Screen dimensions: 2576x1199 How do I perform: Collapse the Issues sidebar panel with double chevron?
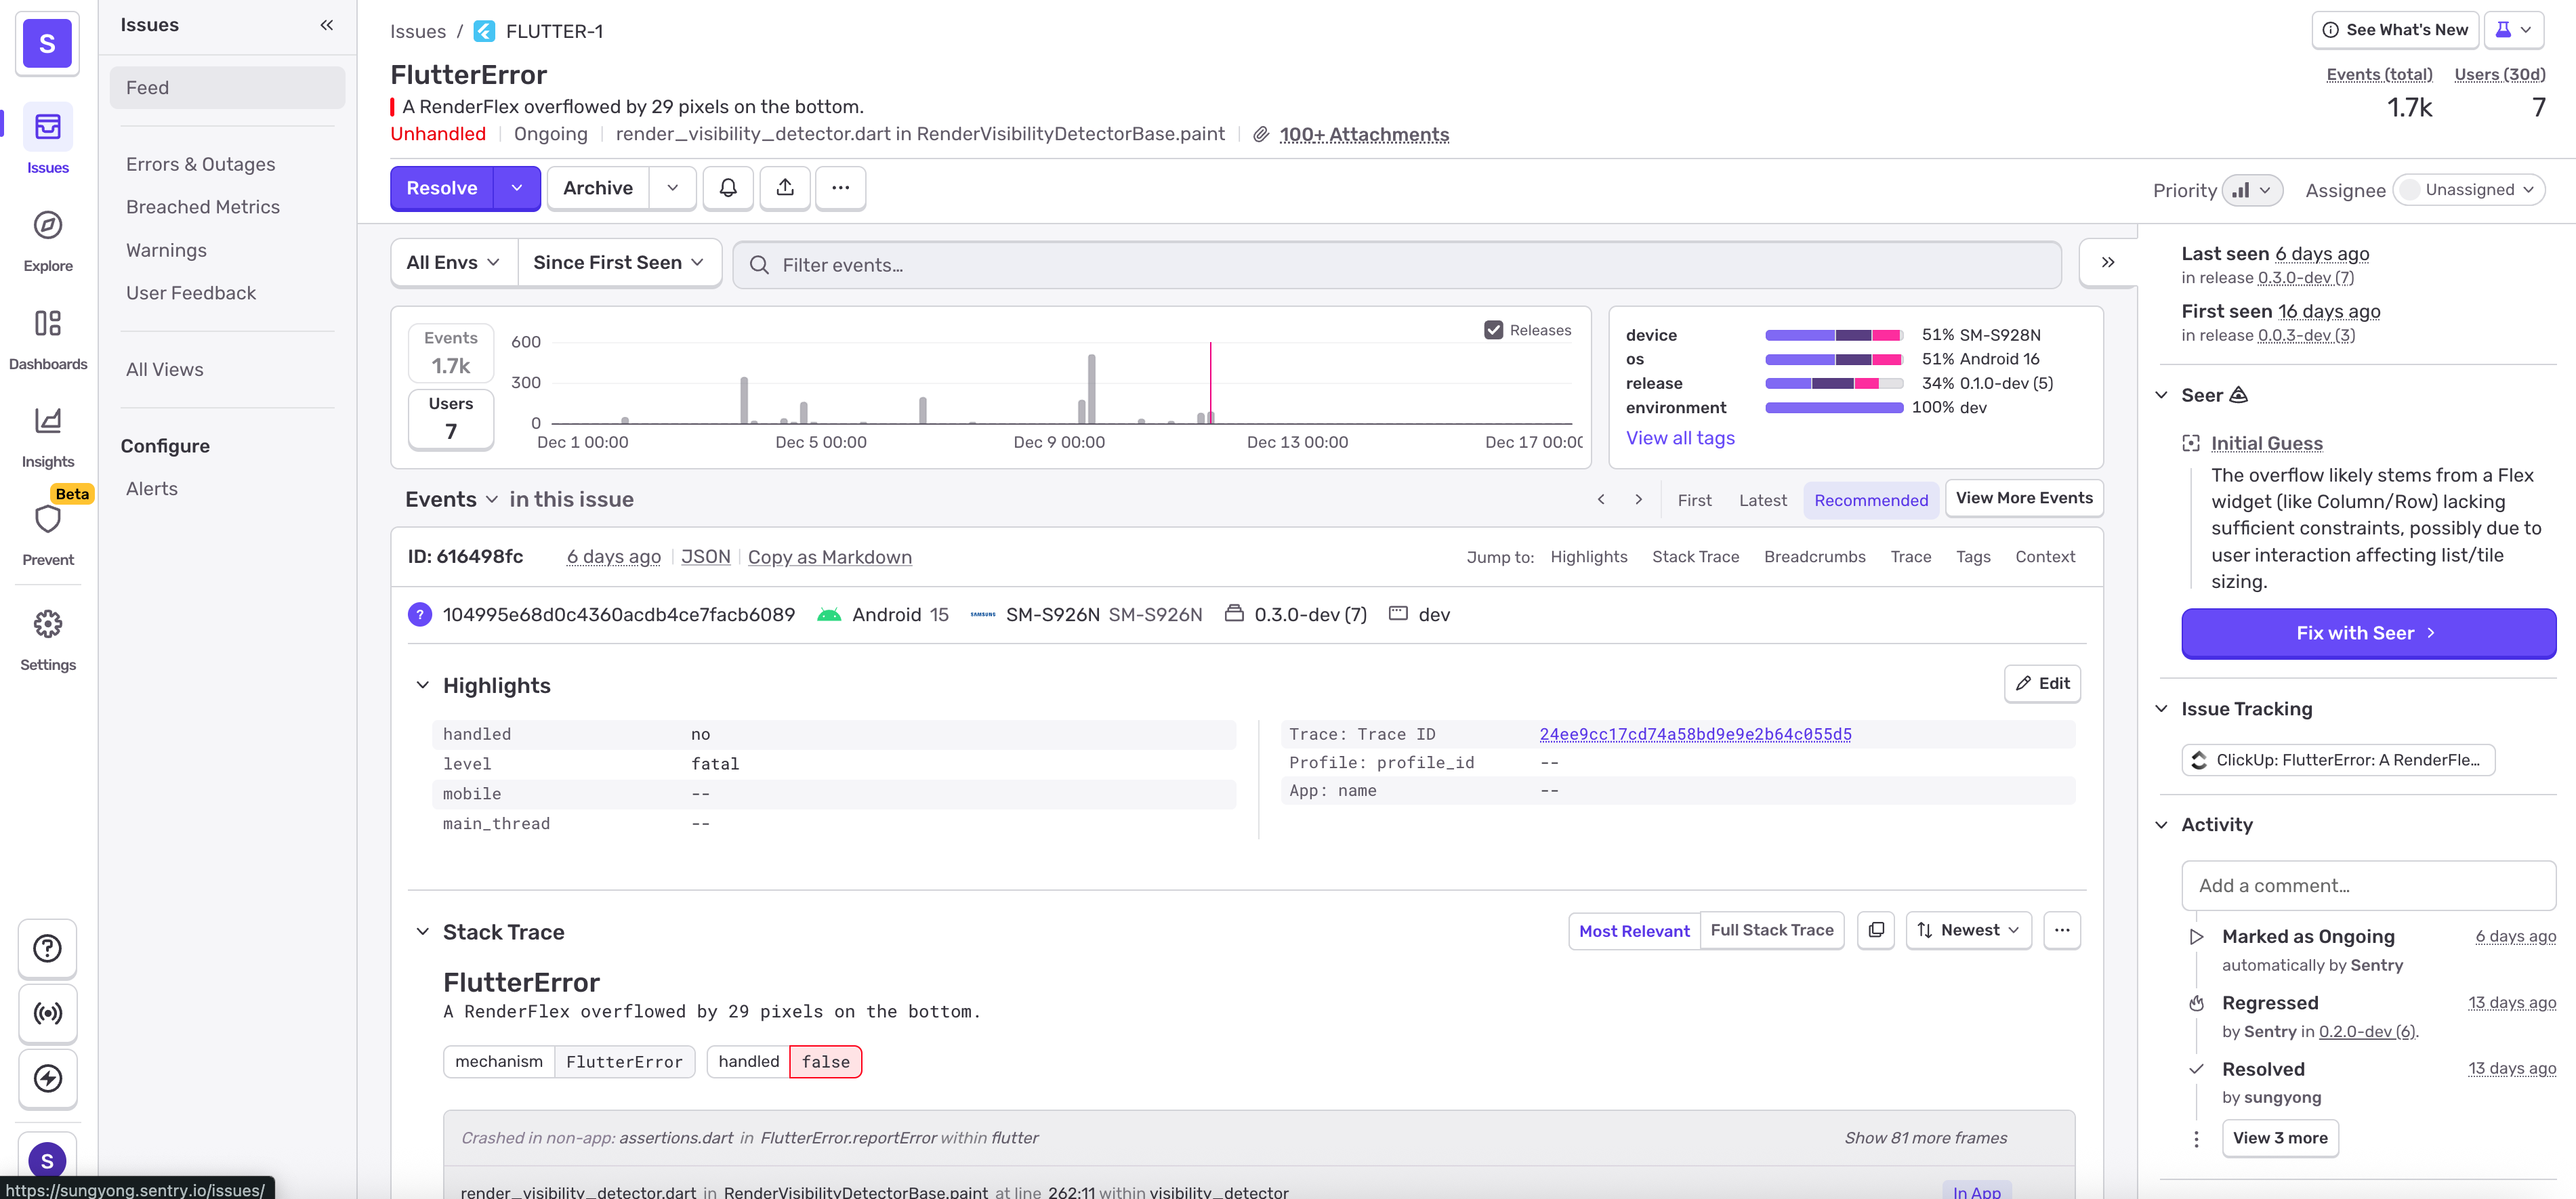(x=327, y=25)
